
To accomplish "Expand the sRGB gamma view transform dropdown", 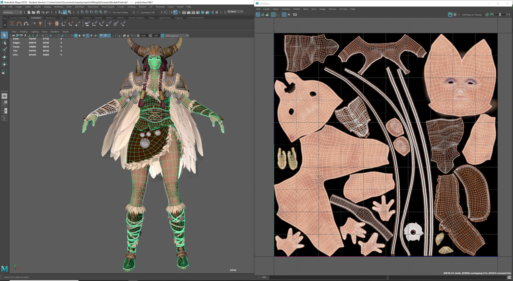I will coord(187,36).
